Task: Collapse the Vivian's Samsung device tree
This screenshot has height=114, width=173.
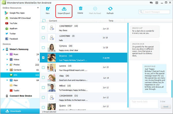Action: 3,49
